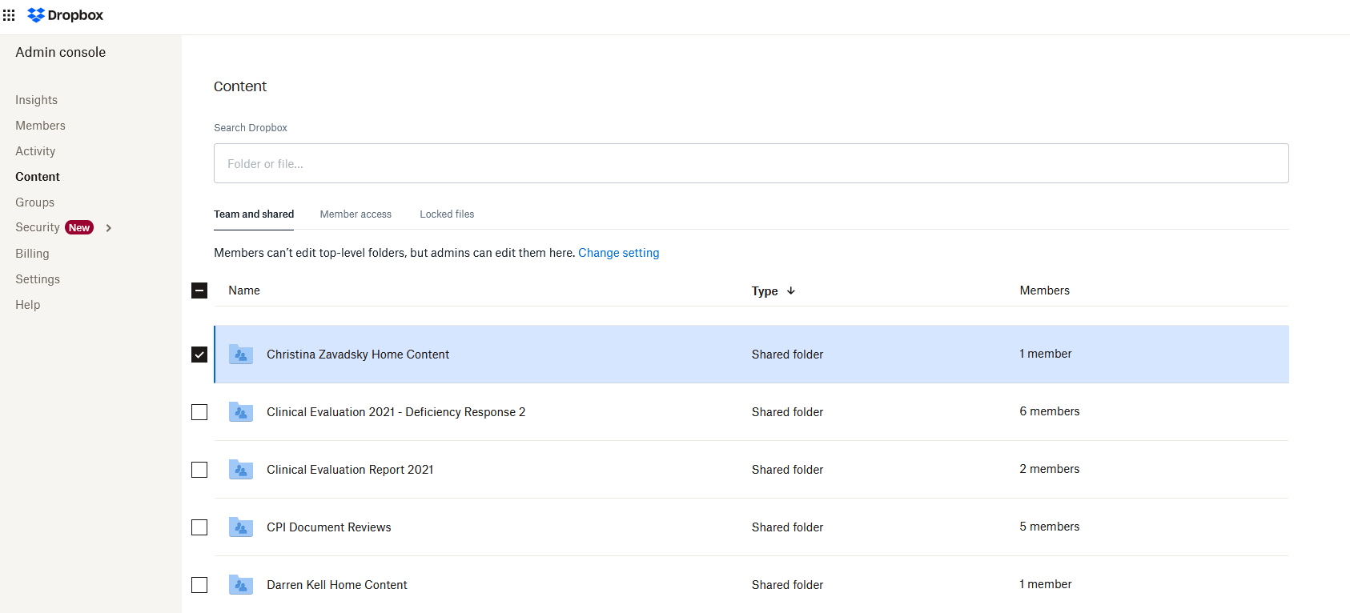The width and height of the screenshot is (1350, 613).
Task: Open CPI Document Reviews folder name
Action: (329, 527)
